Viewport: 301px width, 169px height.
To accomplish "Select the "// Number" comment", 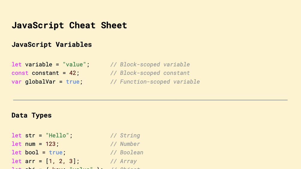I will click(125, 144).
